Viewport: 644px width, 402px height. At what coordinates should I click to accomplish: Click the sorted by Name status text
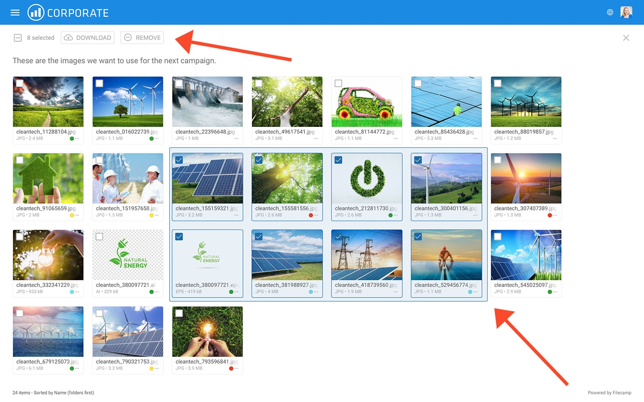(x=64, y=393)
